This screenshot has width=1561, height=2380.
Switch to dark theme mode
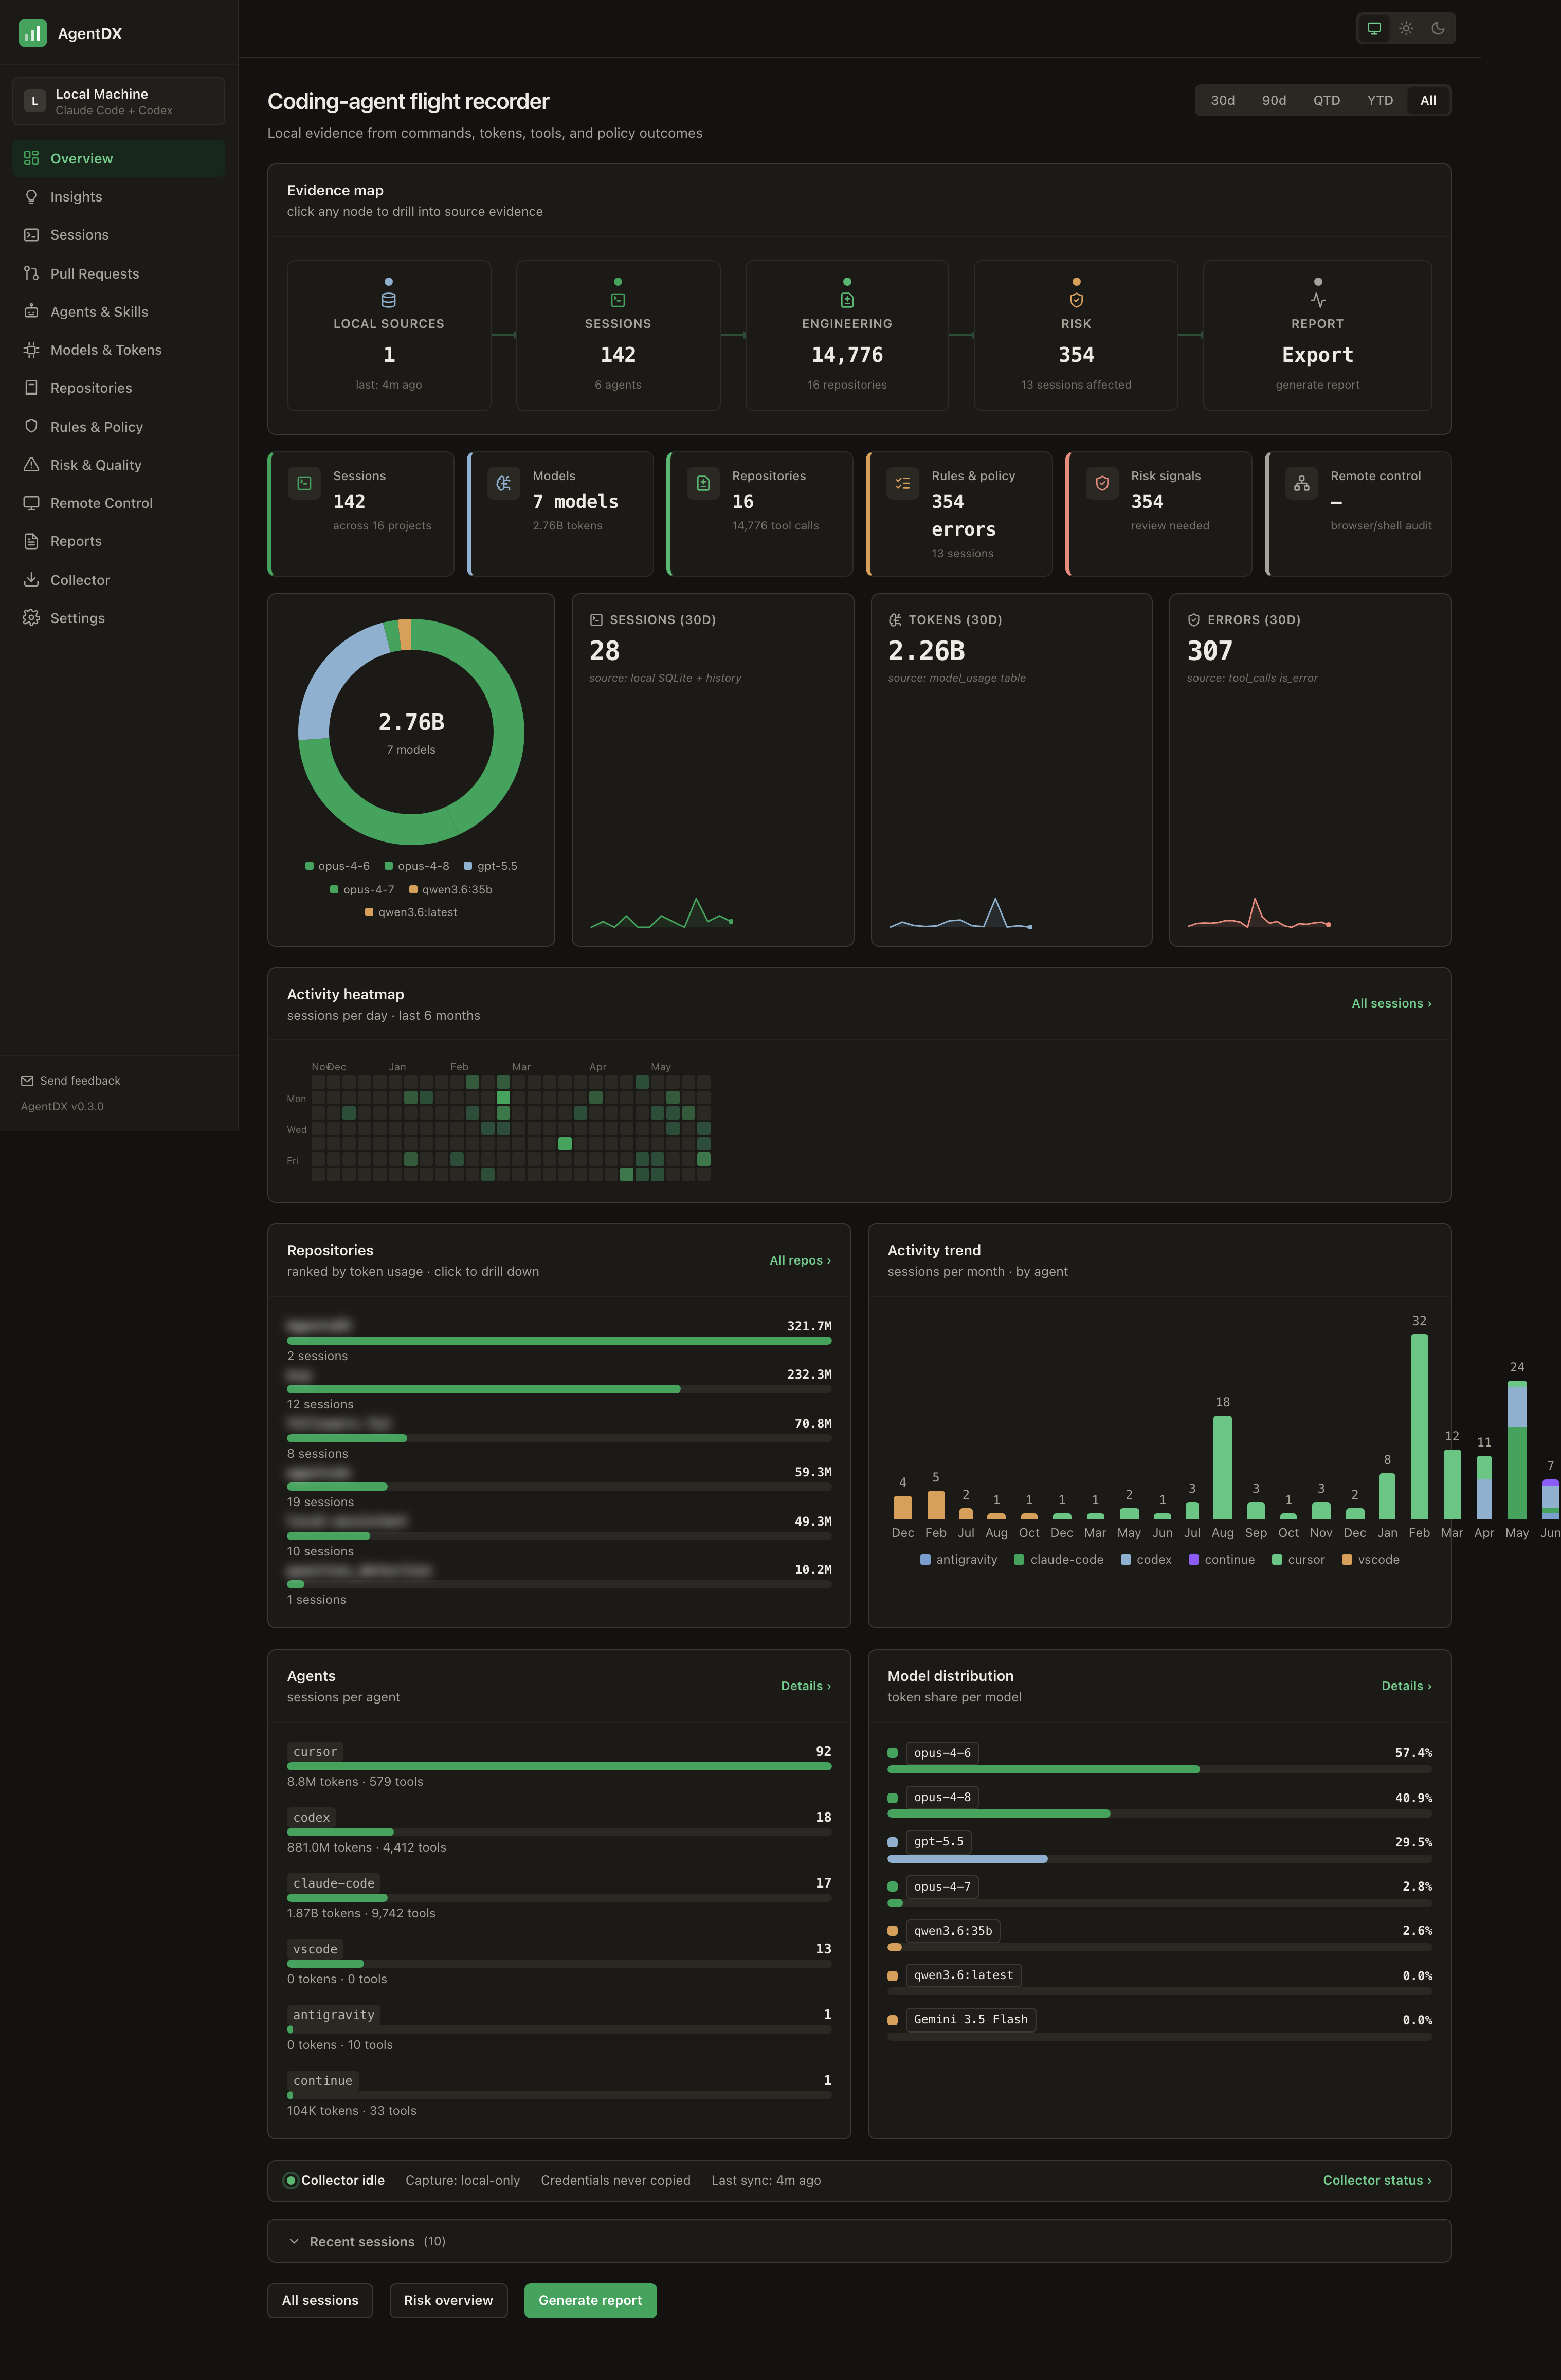pyautogui.click(x=1438, y=28)
